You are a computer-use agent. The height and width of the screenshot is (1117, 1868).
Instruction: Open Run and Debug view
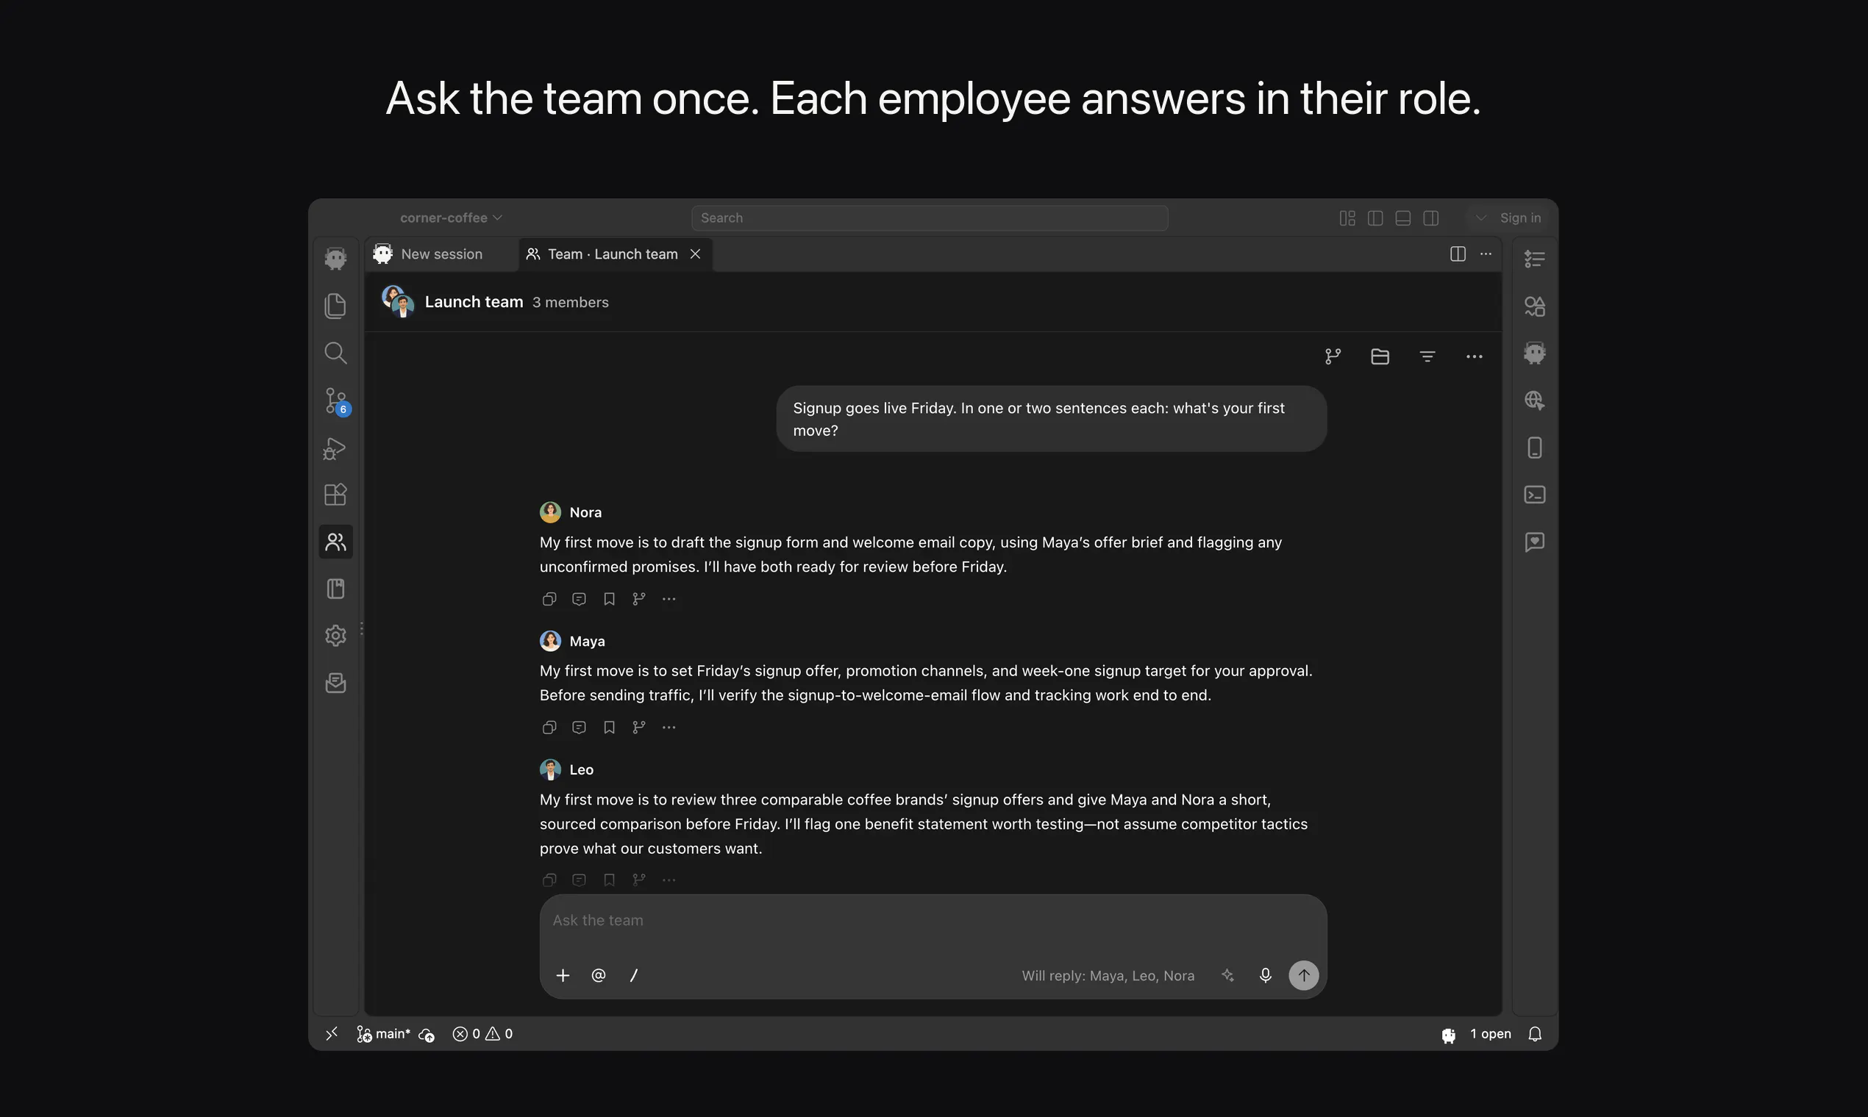click(335, 448)
